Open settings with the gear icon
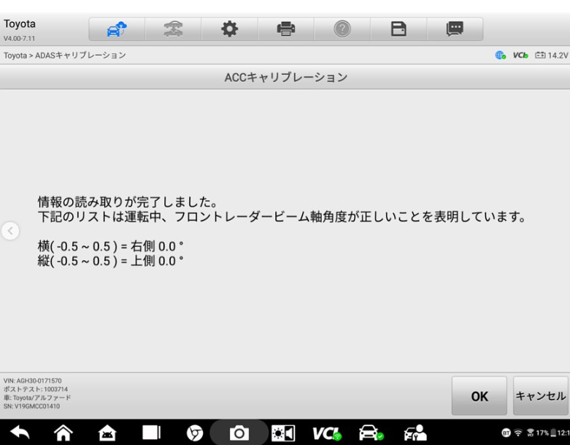570x445 pixels. click(230, 29)
